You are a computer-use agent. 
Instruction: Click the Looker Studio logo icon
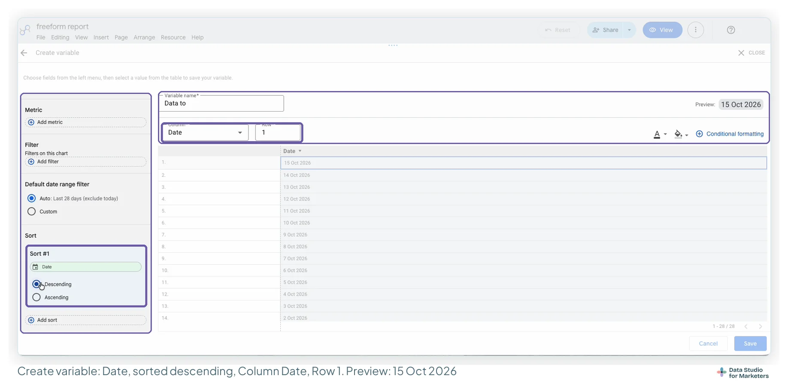[25, 30]
